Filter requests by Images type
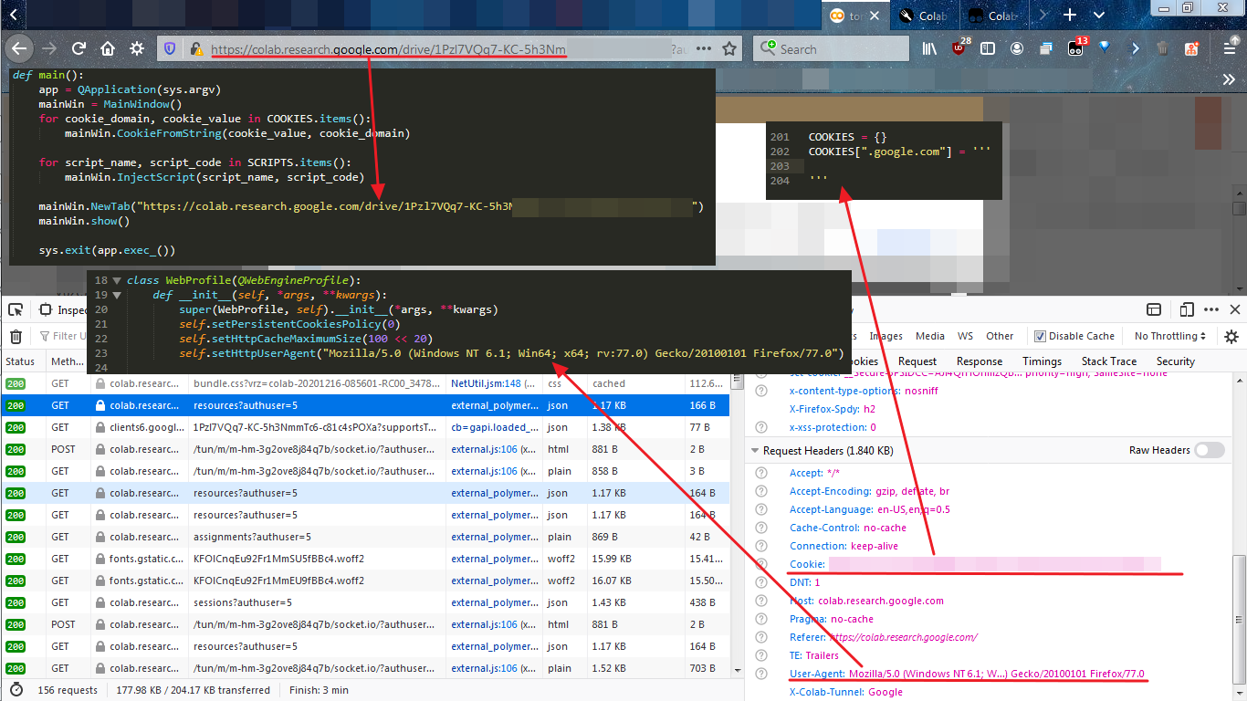The height and width of the screenshot is (701, 1247). click(885, 336)
